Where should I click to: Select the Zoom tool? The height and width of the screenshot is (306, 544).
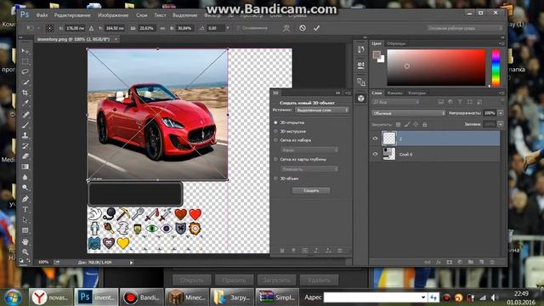pyautogui.click(x=25, y=252)
